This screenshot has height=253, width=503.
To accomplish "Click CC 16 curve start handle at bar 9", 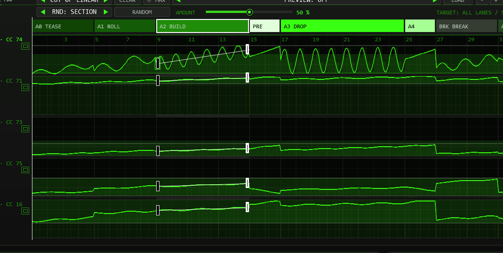I will (x=158, y=210).
